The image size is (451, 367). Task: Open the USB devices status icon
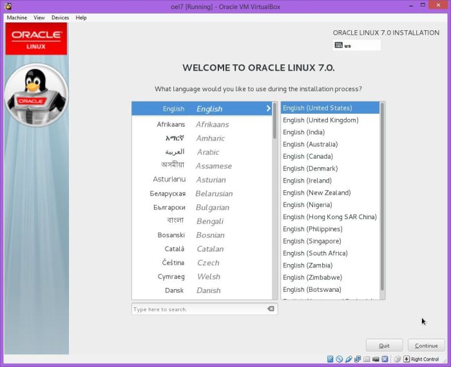[x=349, y=359]
